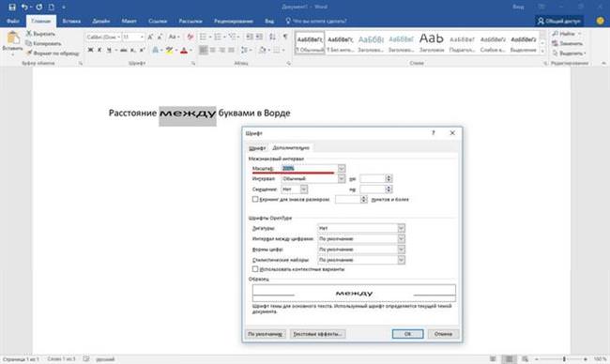Open the Вставка ribbon tab
The height and width of the screenshot is (364, 610).
click(71, 21)
